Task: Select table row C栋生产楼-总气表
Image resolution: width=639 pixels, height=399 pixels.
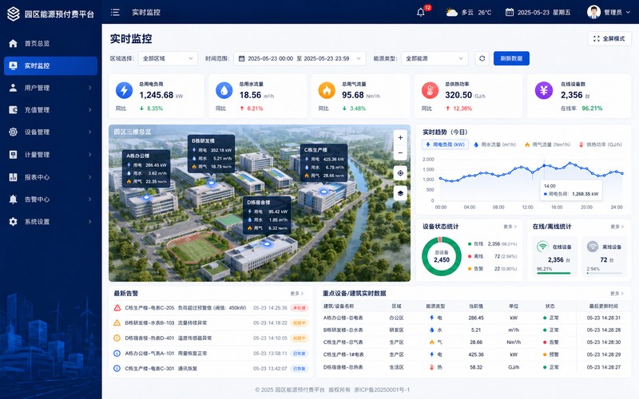Action: (474, 342)
